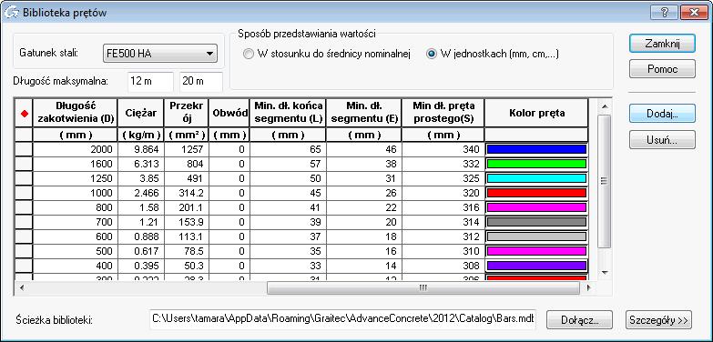Click the Zamknij button
The width and height of the screenshot is (713, 342).
[662, 43]
